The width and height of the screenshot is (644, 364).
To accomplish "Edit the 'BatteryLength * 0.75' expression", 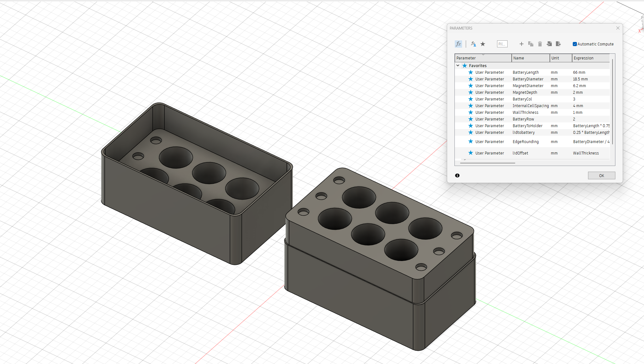I will (x=591, y=126).
